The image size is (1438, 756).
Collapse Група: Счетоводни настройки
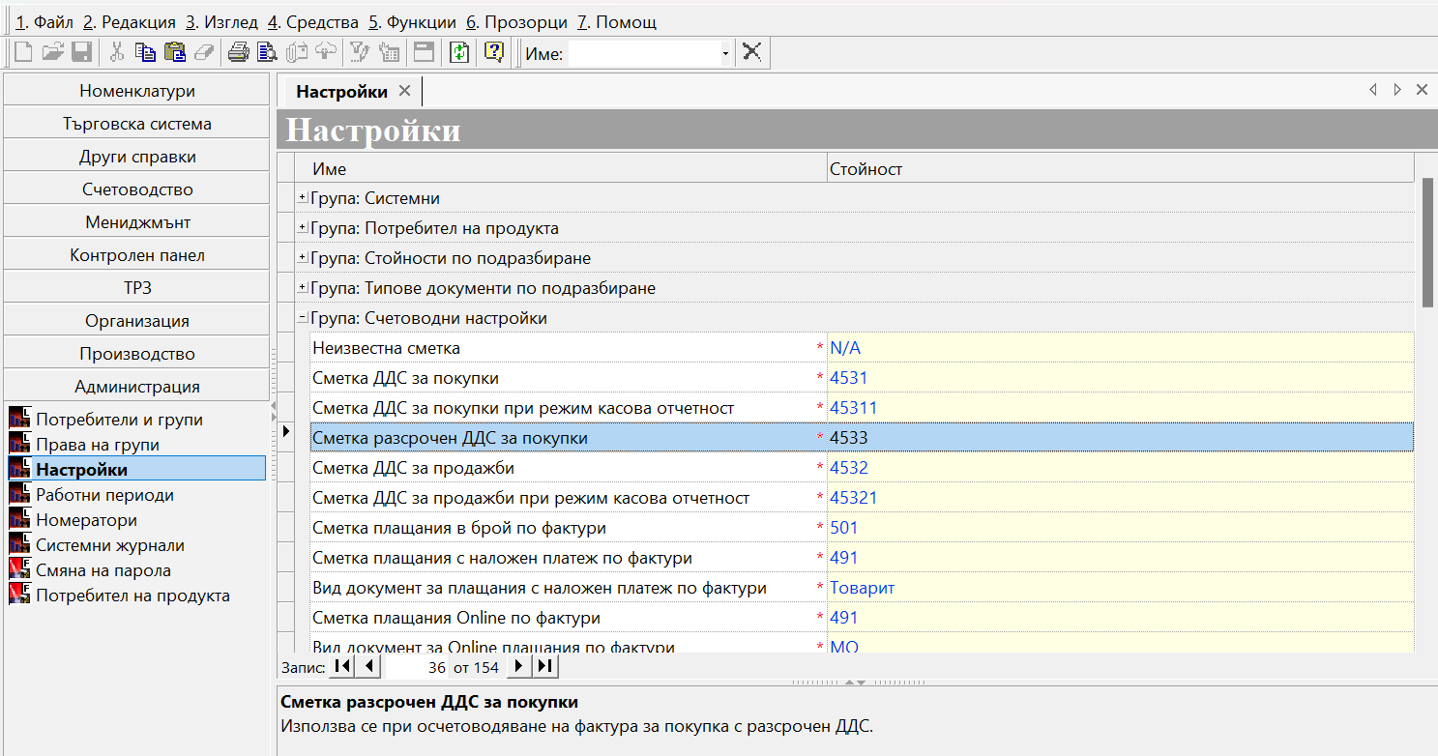303,318
